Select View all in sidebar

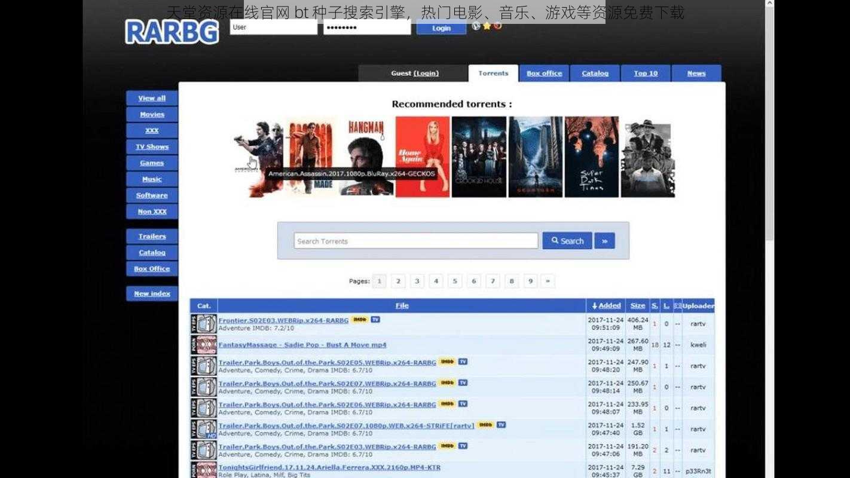click(x=152, y=98)
